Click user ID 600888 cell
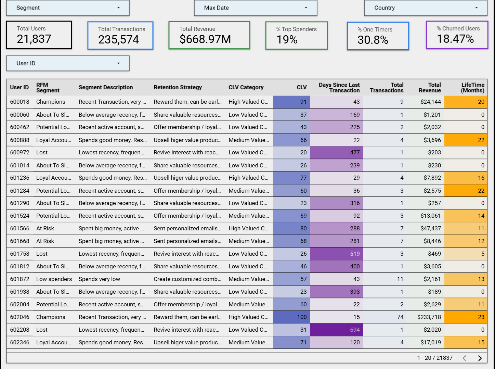Viewport: 495px width, 369px height. click(x=20, y=140)
